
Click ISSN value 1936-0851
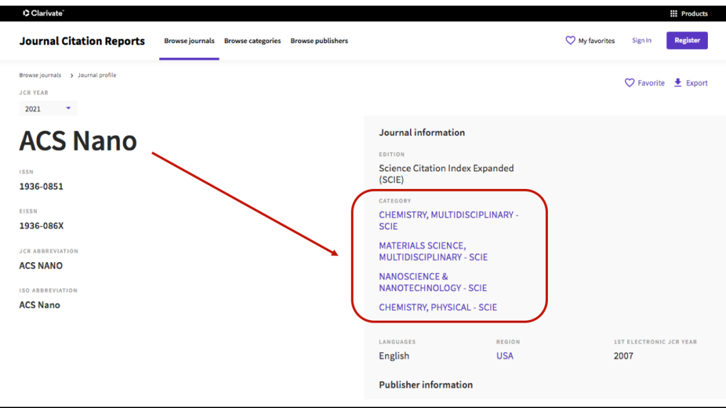coord(41,186)
